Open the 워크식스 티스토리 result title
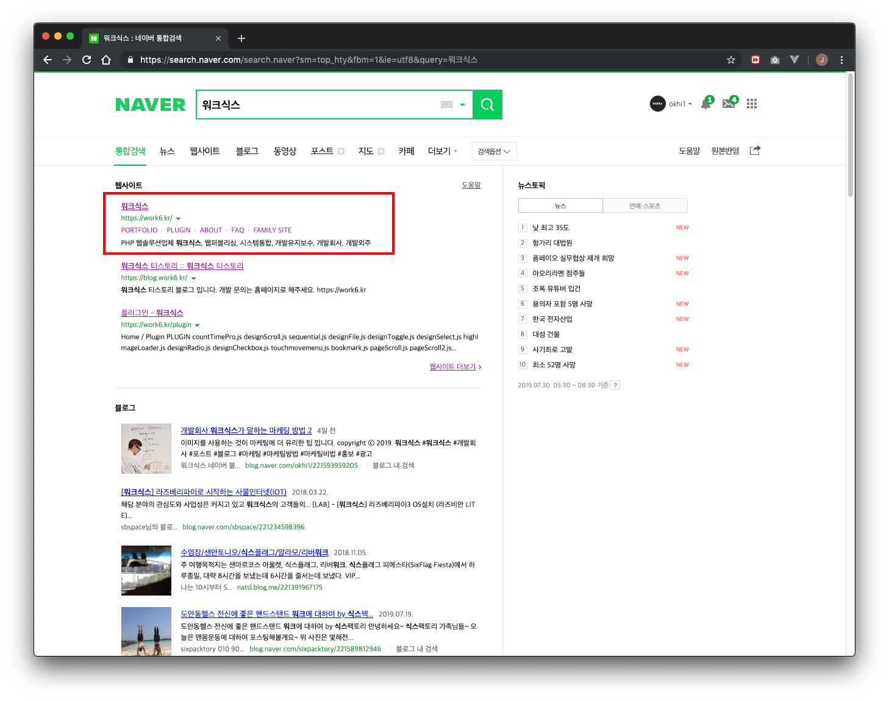889x701 pixels. coord(182,266)
